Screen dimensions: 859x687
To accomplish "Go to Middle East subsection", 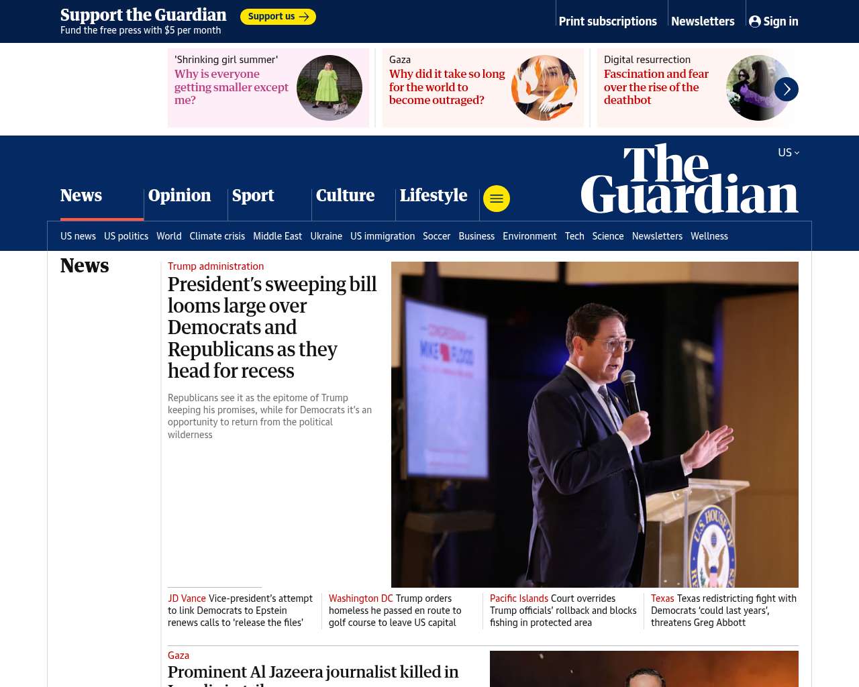I will tap(277, 236).
